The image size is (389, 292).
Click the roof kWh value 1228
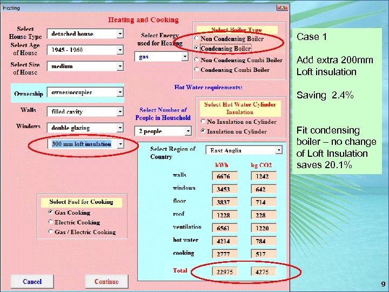point(225,215)
